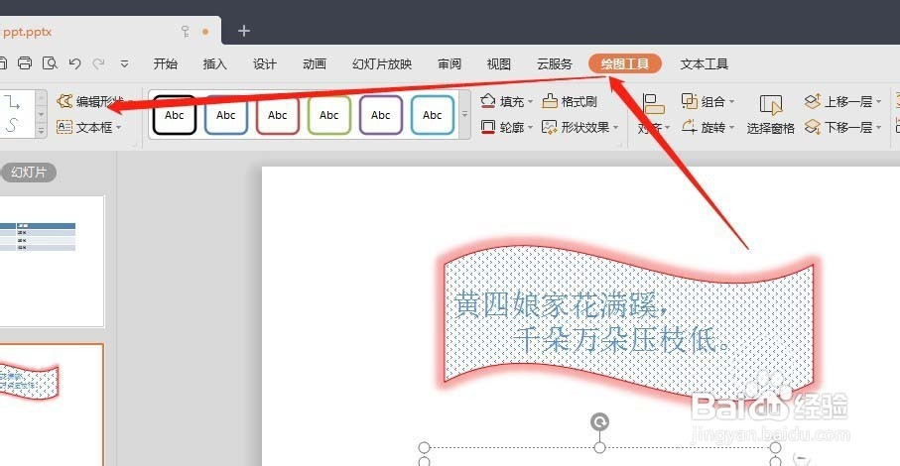Click the 轮廓 outline icon

488,127
